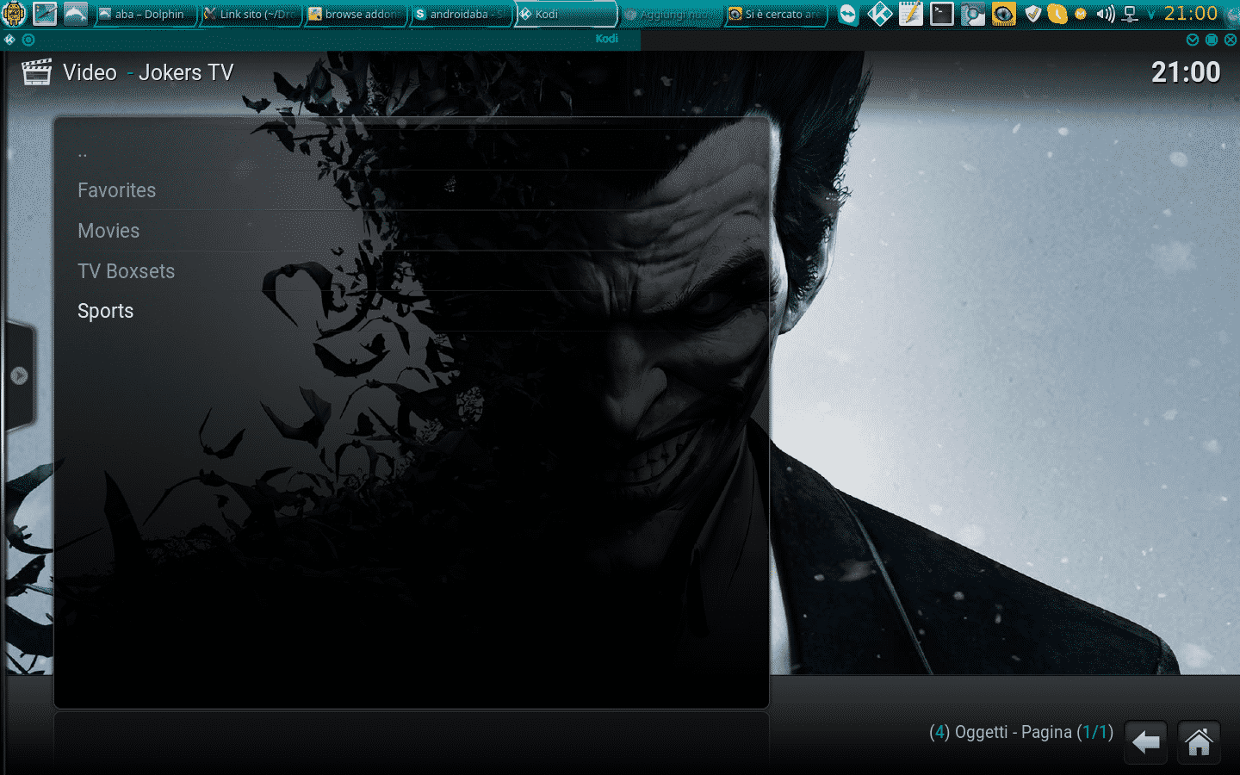Switch to the browse addons taskbar window
Screen dimensions: 1240x775
coord(353,14)
